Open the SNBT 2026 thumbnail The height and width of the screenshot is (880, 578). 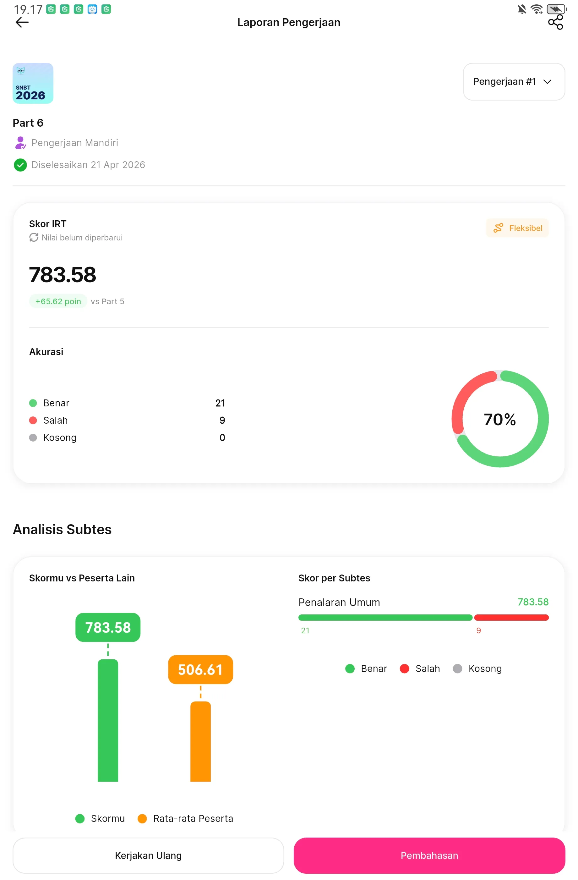tap(33, 83)
